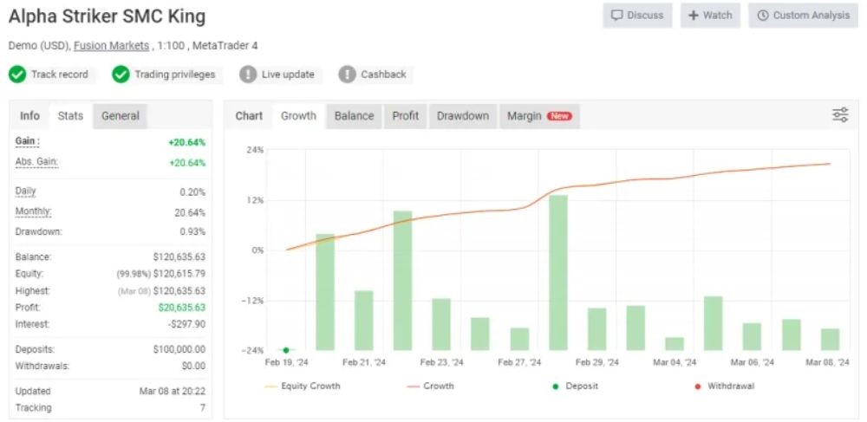
Task: Click the Cashback warning icon
Action: [x=347, y=75]
